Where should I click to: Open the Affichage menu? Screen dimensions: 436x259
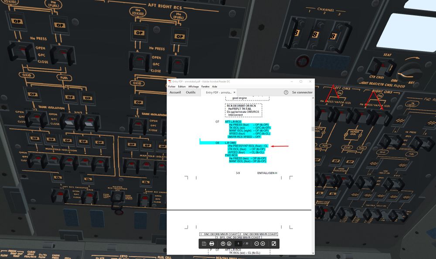tap(194, 87)
